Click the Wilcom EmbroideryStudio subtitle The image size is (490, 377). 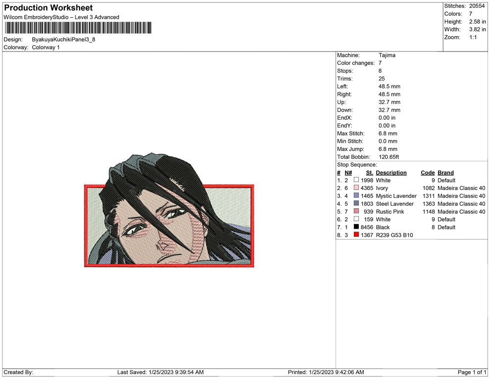pyautogui.click(x=61, y=17)
